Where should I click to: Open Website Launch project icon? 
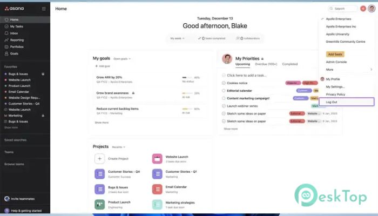point(157,159)
